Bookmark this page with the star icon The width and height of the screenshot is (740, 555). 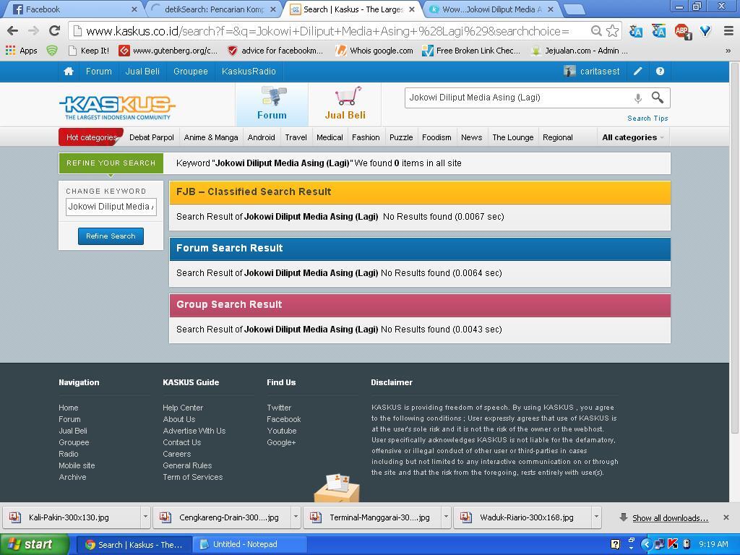612,31
